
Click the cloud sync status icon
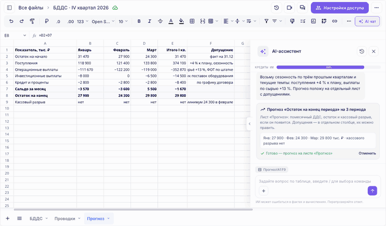[x=115, y=8]
